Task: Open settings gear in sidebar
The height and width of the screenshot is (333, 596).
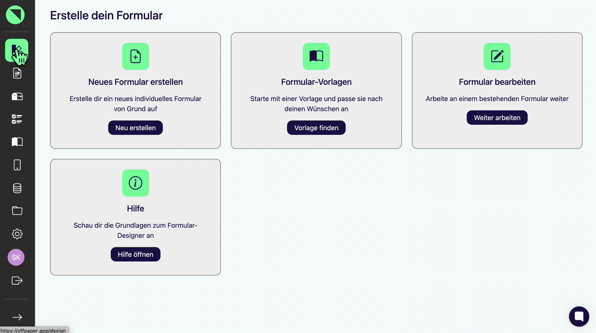Action: point(17,234)
